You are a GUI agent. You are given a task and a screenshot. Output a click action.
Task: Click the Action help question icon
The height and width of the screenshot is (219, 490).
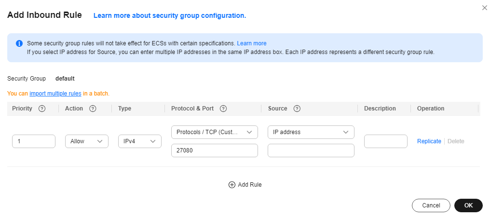93,109
